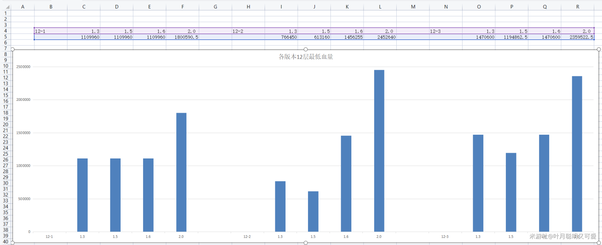
Task: Click the 2500000 label on vertical axis
Action: click(23, 67)
